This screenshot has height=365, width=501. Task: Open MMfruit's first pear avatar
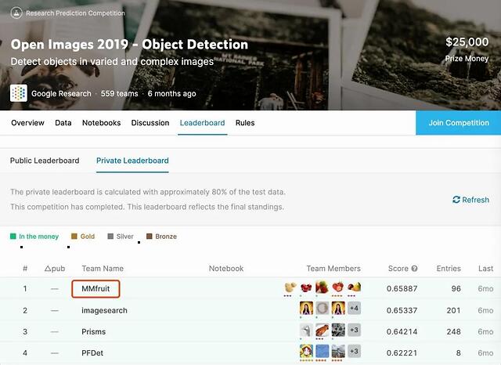[290, 287]
